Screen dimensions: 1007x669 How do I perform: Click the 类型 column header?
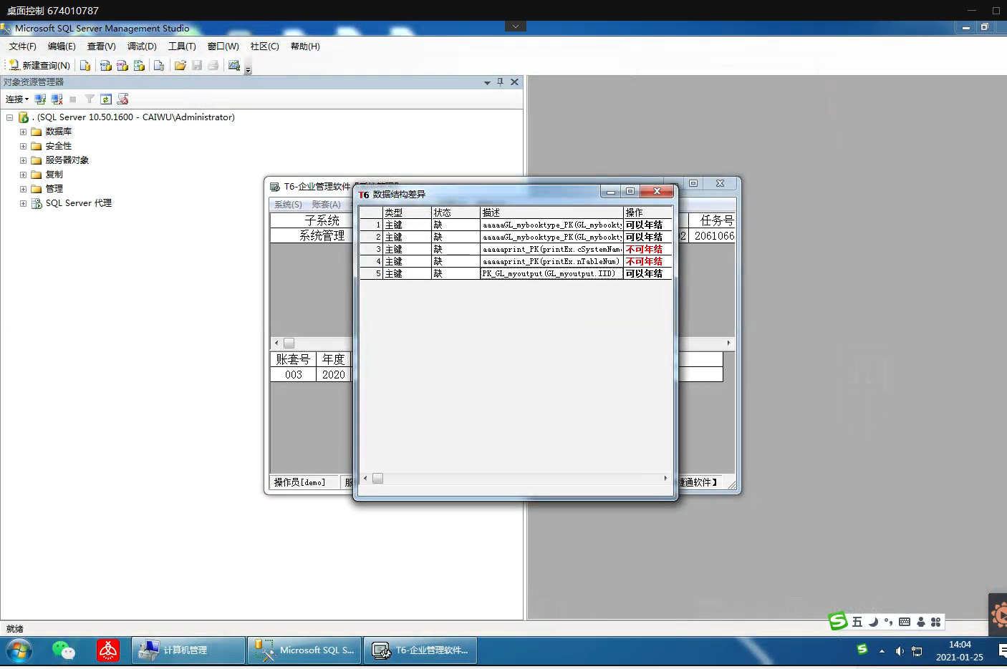click(407, 213)
